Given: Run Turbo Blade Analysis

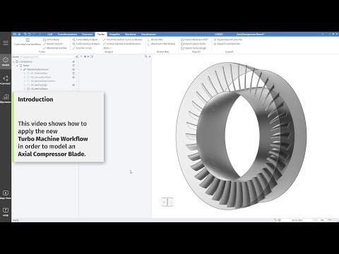Looking at the screenshot, I should (x=85, y=40).
